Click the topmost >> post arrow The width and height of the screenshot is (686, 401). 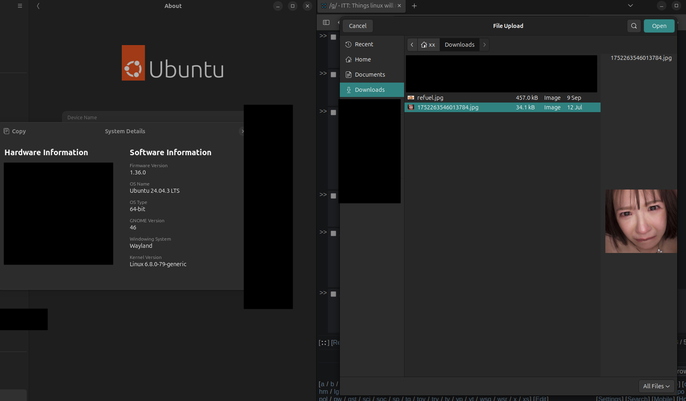pyautogui.click(x=323, y=36)
